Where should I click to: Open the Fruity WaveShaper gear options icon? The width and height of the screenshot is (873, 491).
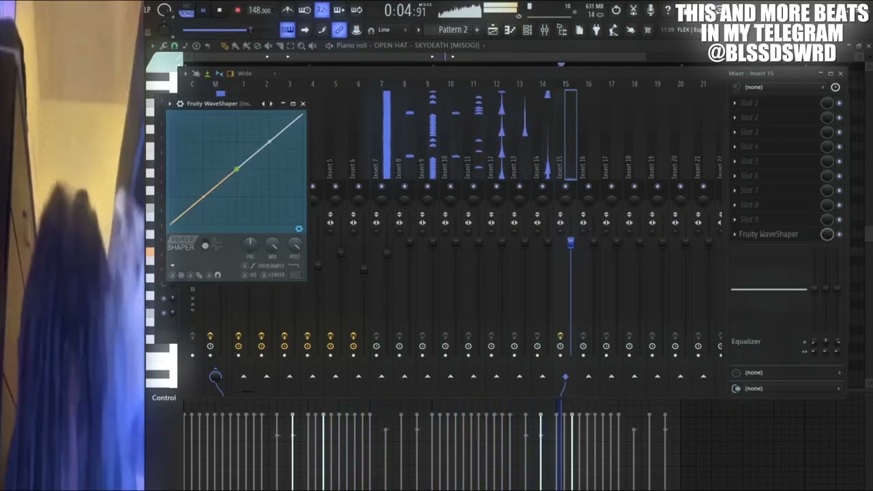(x=180, y=104)
